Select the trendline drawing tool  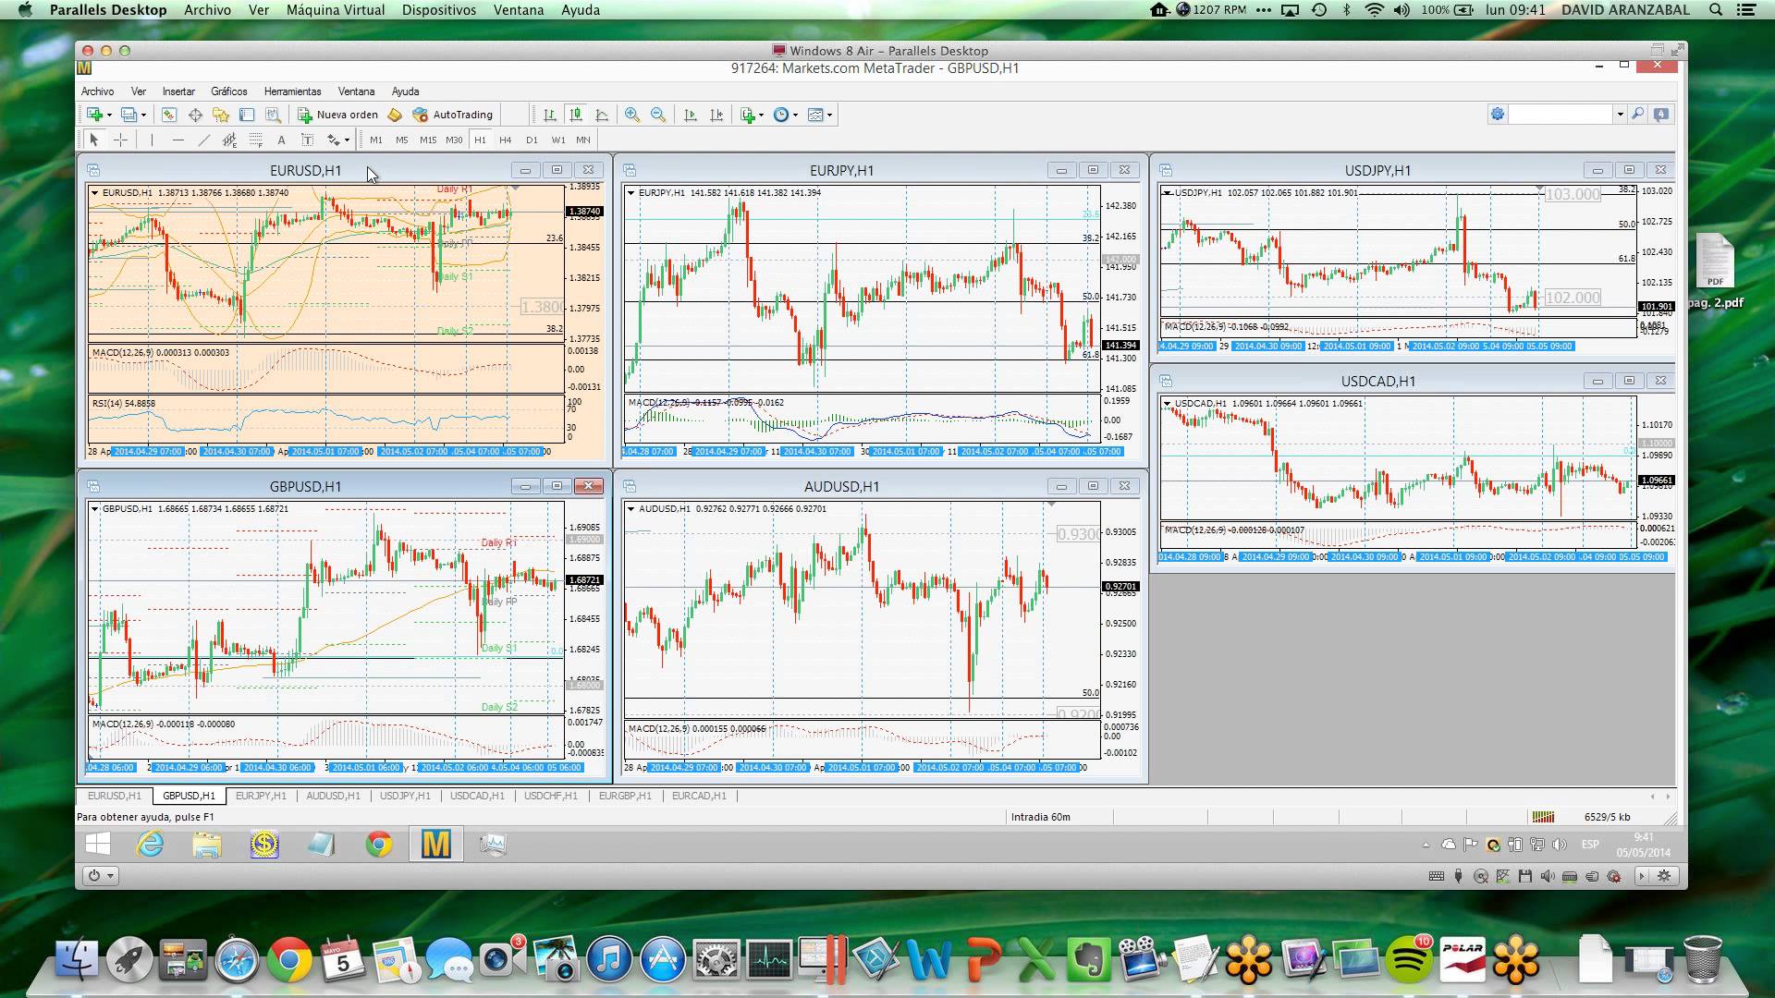(204, 140)
